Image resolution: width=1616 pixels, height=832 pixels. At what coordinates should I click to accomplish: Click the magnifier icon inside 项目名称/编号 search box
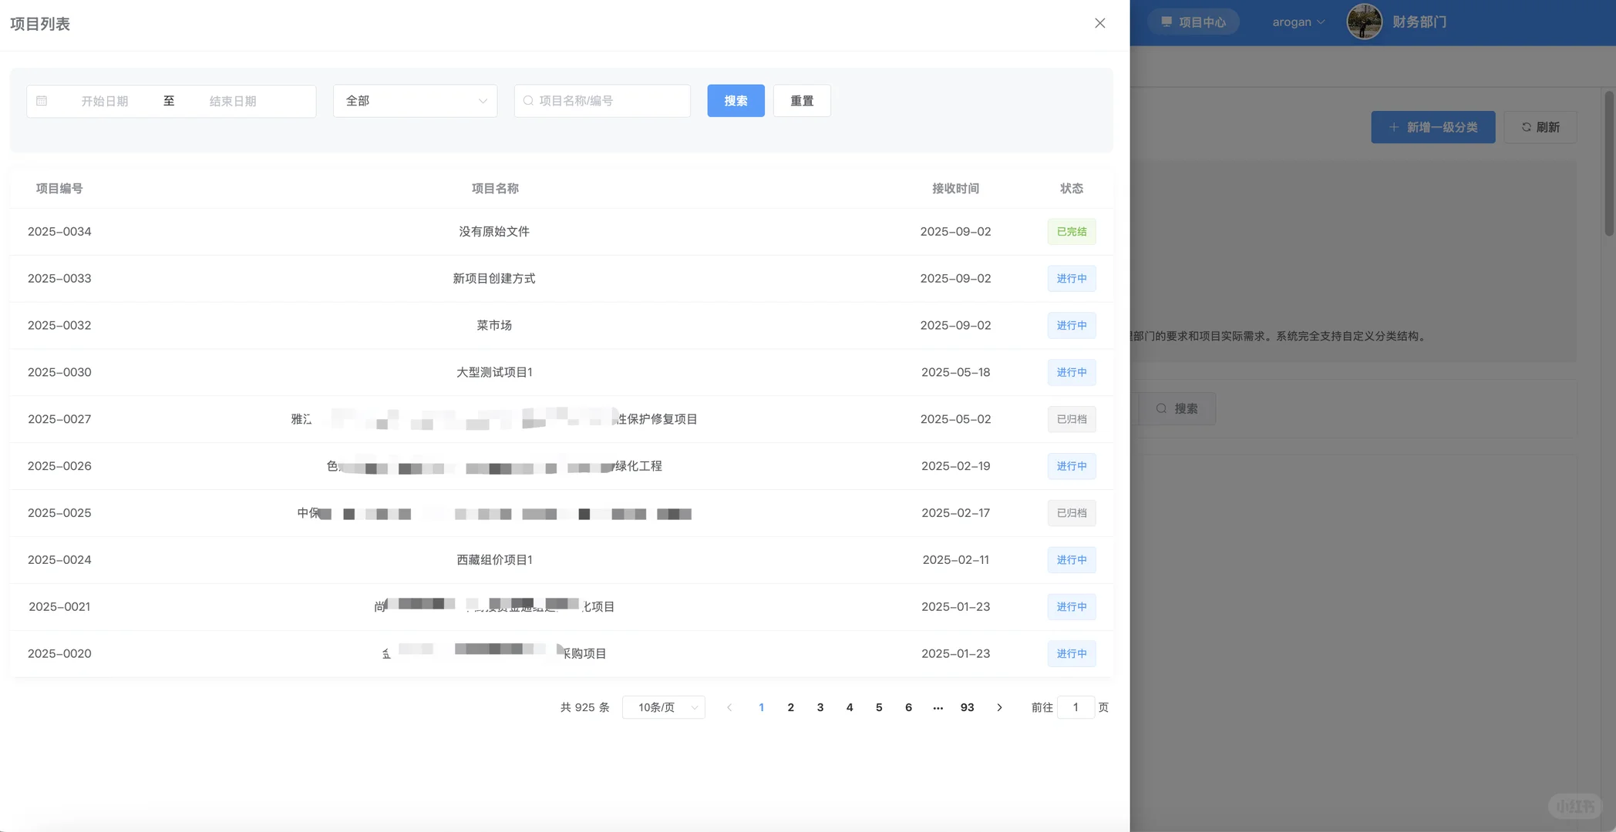click(x=527, y=100)
